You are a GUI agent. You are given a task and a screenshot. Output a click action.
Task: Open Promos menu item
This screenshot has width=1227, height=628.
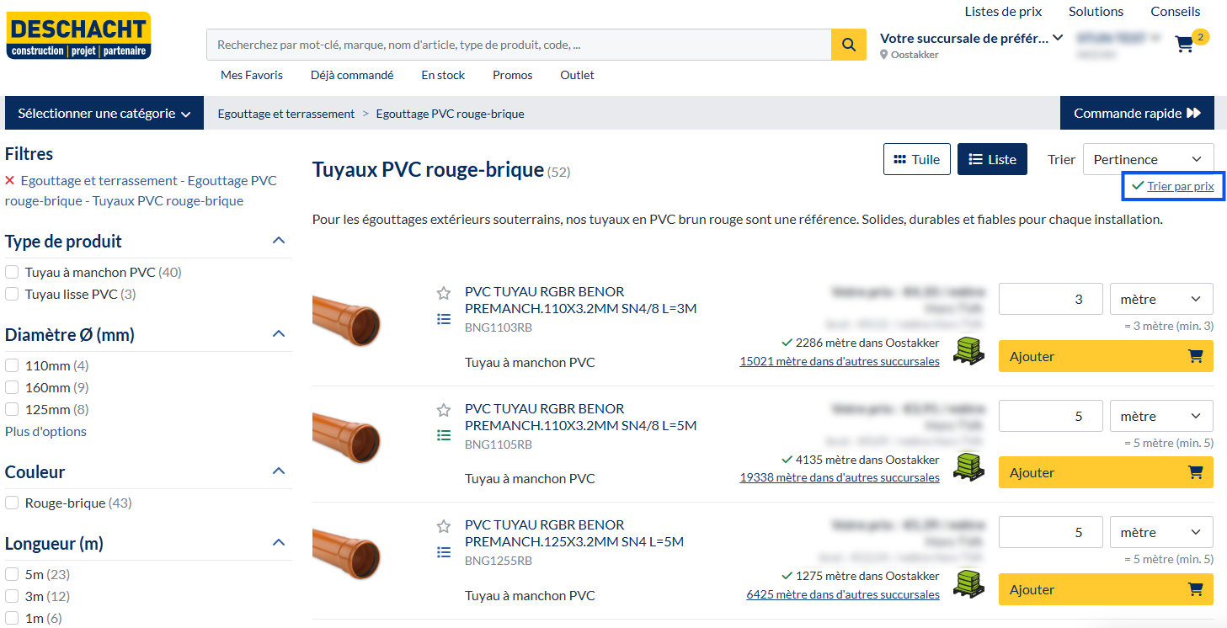click(513, 75)
